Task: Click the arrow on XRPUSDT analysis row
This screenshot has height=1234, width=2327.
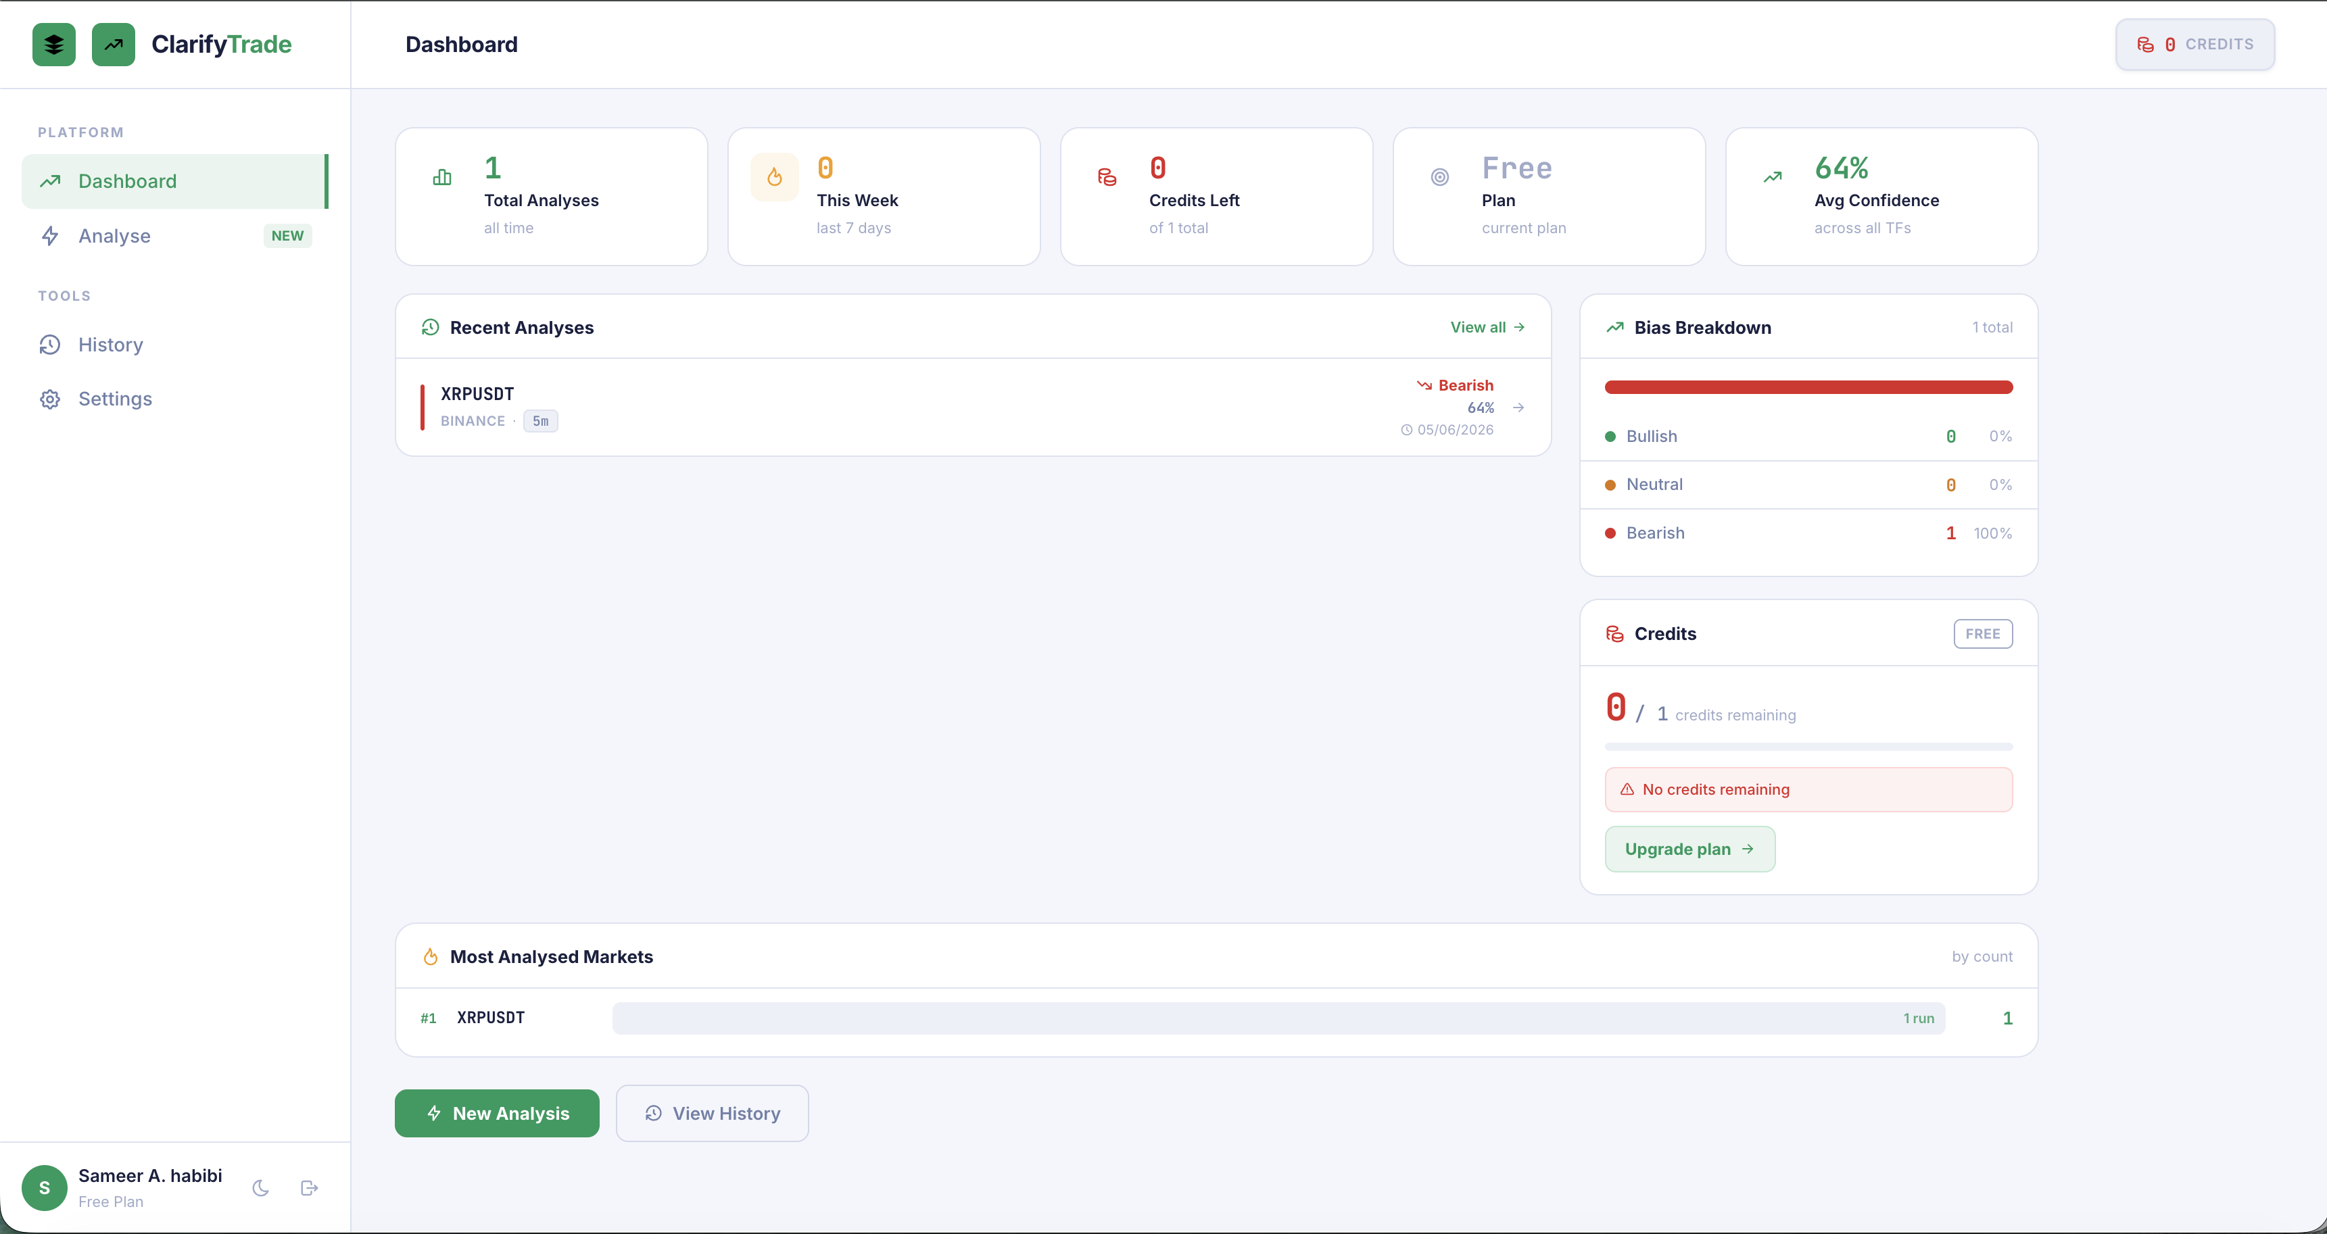Action: 1518,407
